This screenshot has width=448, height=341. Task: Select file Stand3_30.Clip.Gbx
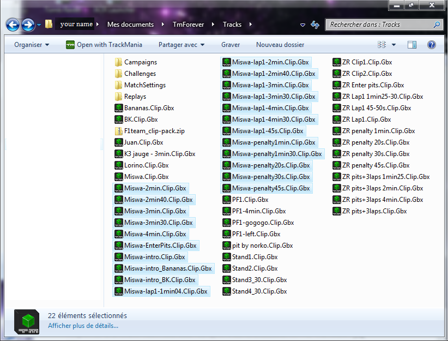[255, 279]
